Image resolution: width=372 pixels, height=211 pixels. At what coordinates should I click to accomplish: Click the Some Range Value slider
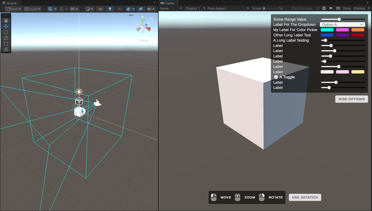coord(343,19)
